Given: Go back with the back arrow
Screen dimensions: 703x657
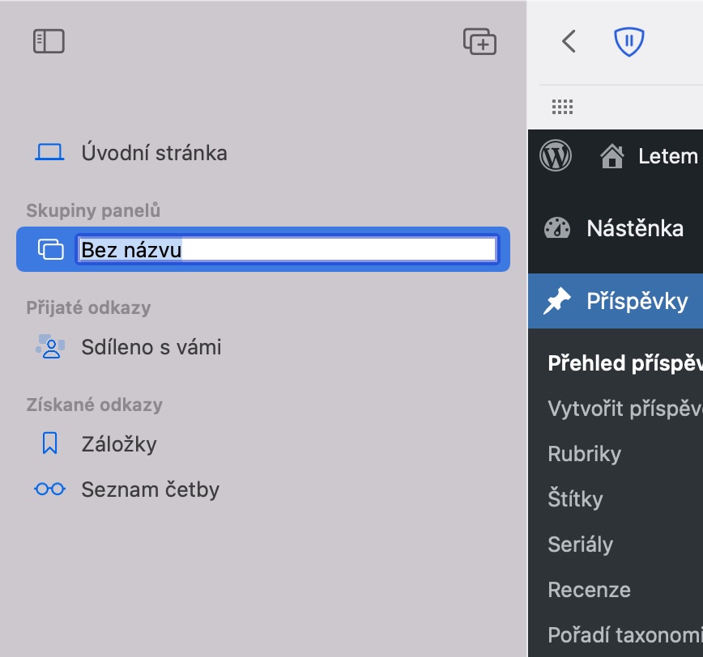Looking at the screenshot, I should click(569, 41).
